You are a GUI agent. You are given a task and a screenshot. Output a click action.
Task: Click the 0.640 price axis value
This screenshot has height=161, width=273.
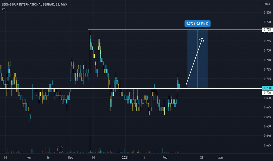tap(267, 136)
